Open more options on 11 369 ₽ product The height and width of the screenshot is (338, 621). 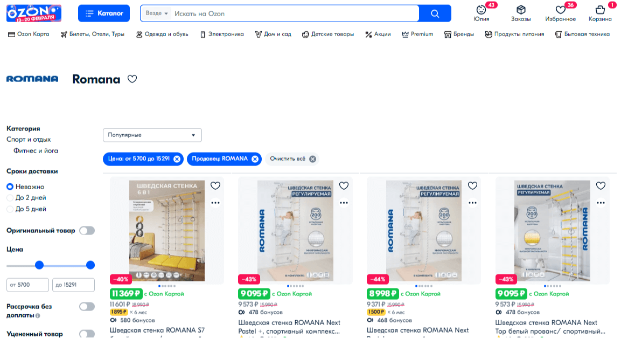click(x=215, y=203)
